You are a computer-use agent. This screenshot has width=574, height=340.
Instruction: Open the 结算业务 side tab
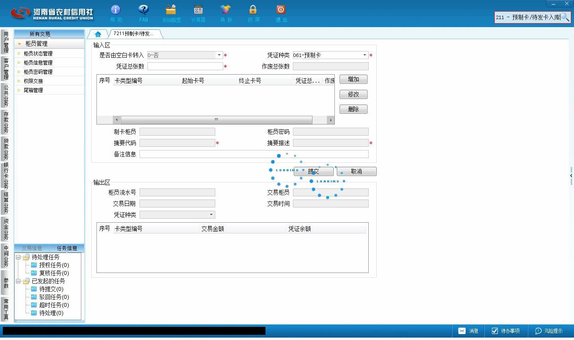tap(6, 203)
